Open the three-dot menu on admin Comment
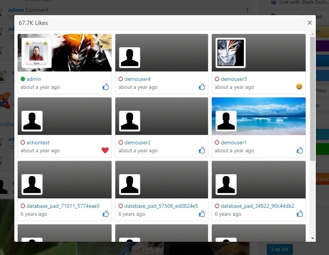 (x=248, y=10)
